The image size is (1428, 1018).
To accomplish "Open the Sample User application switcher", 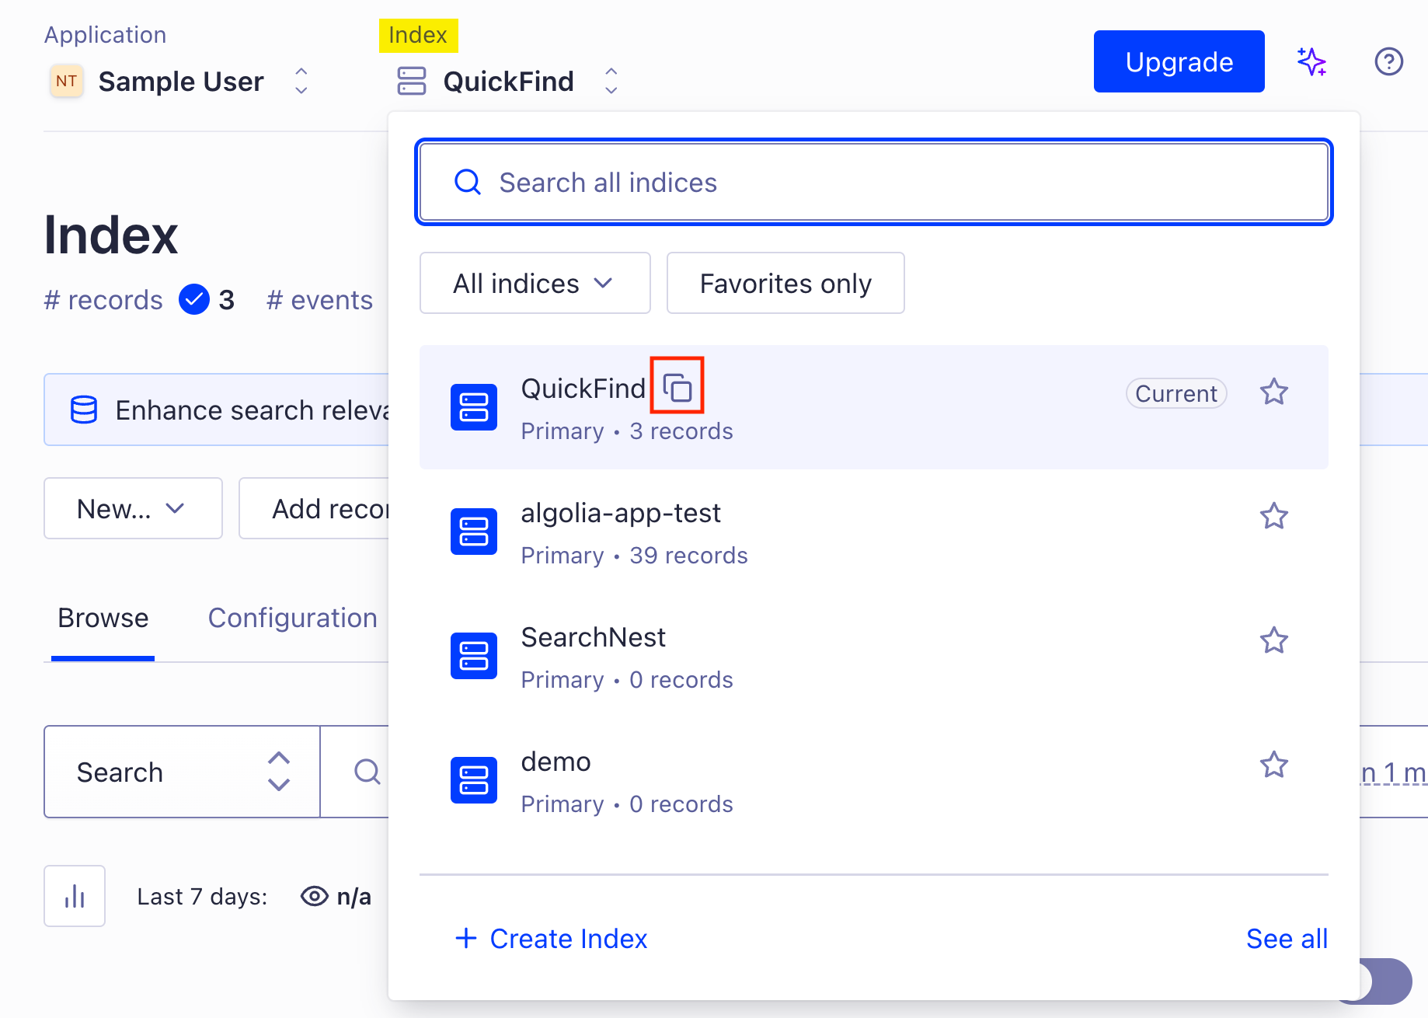I will 180,81.
